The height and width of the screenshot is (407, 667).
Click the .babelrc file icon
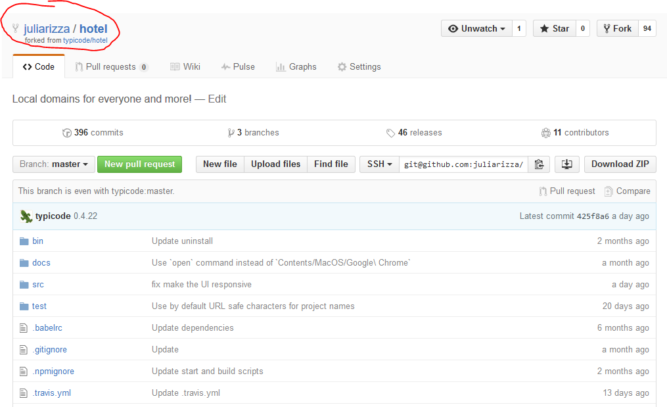click(x=24, y=328)
